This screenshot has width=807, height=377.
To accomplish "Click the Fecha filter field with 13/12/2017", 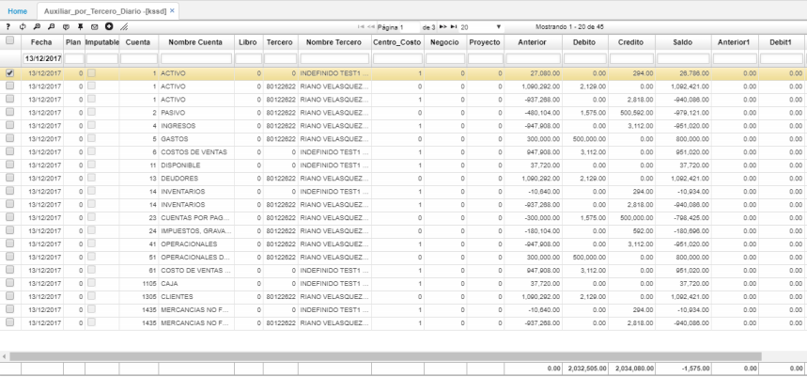I will click(x=40, y=58).
